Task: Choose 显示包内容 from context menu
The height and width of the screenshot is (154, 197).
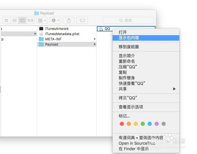Action: (146, 38)
